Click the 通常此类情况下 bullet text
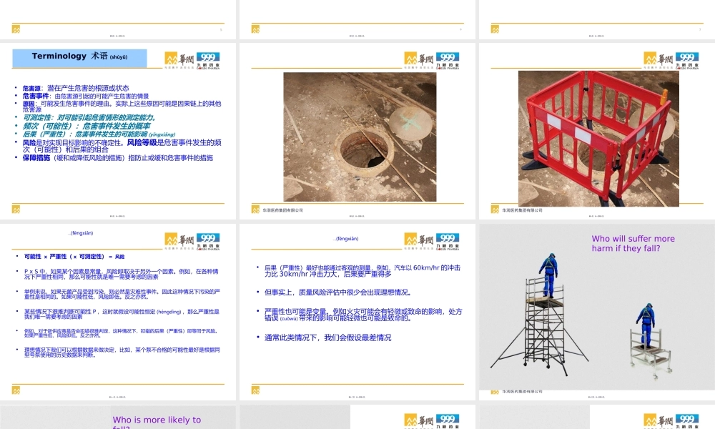Image resolution: width=715 pixels, height=429 pixels. (327, 337)
